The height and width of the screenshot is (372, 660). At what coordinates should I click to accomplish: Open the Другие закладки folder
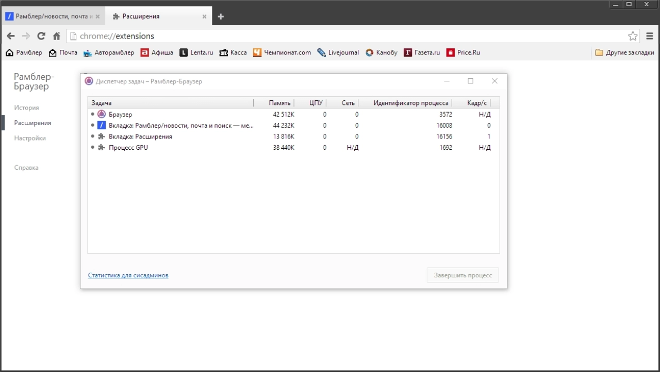coord(624,52)
